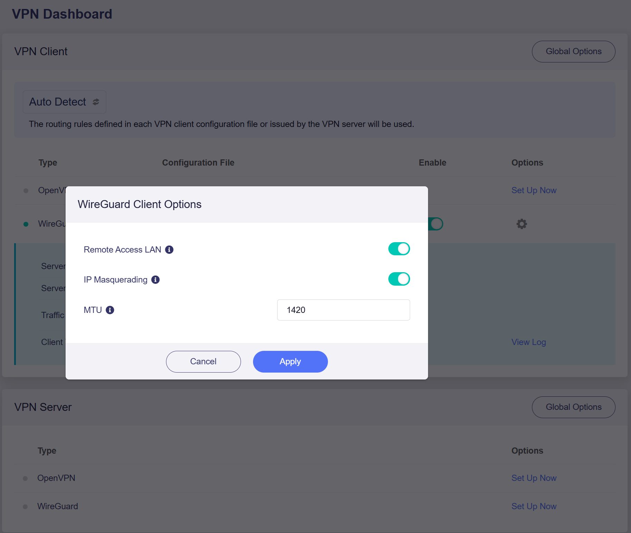Screen dimensions: 631x533
Task: Click the WireGuard client green status dot
Action: (26, 224)
